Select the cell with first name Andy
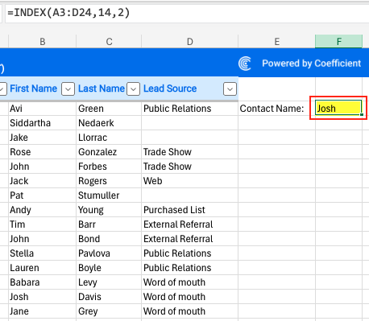The height and width of the screenshot is (321, 369). coord(43,210)
